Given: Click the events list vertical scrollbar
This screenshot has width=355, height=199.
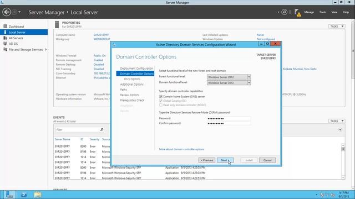Looking at the screenshot, I should (343, 161).
